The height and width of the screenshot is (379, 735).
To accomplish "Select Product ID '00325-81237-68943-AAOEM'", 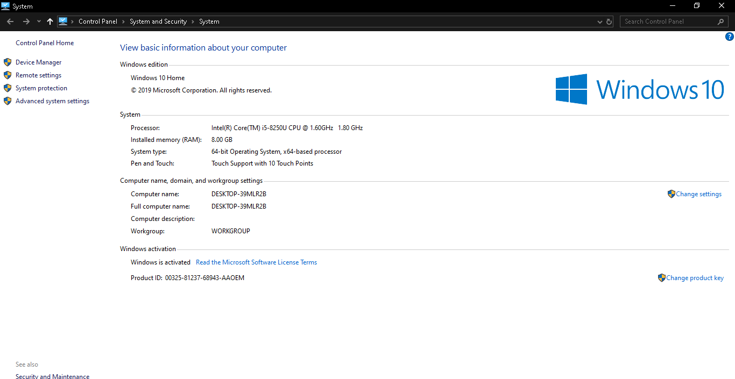I will point(205,278).
